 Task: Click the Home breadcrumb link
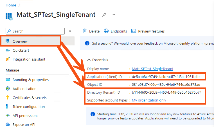pyautogui.click(x=11, y=5)
